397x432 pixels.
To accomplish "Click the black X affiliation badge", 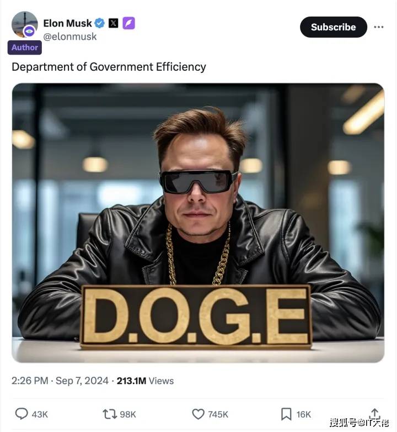I will [114, 23].
